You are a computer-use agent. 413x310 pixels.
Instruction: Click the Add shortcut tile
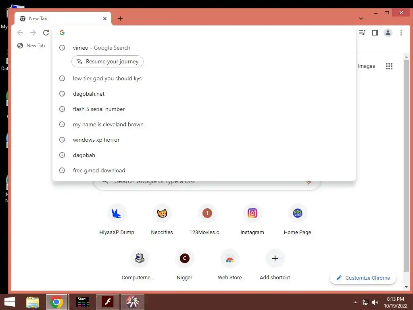(275, 265)
